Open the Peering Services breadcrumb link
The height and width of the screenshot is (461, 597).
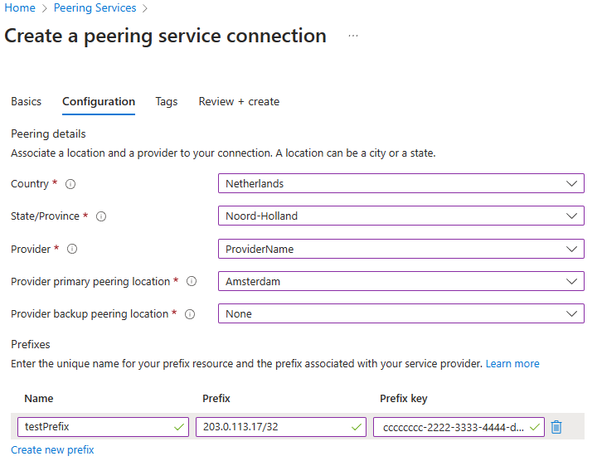click(95, 7)
